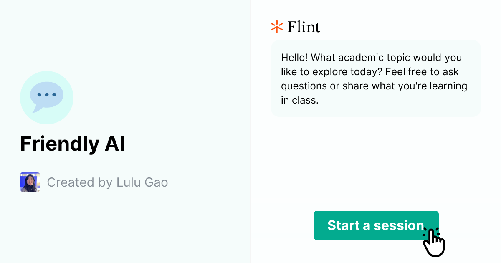Click the asterisk symbol next to Flint text
The image size is (501, 263).
pyautogui.click(x=276, y=26)
